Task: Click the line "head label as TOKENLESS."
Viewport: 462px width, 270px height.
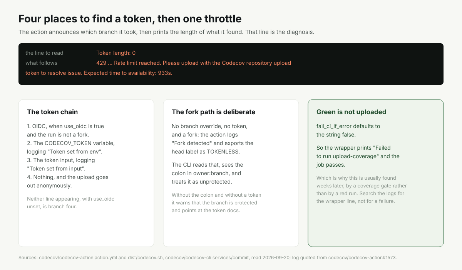Action: [205, 152]
